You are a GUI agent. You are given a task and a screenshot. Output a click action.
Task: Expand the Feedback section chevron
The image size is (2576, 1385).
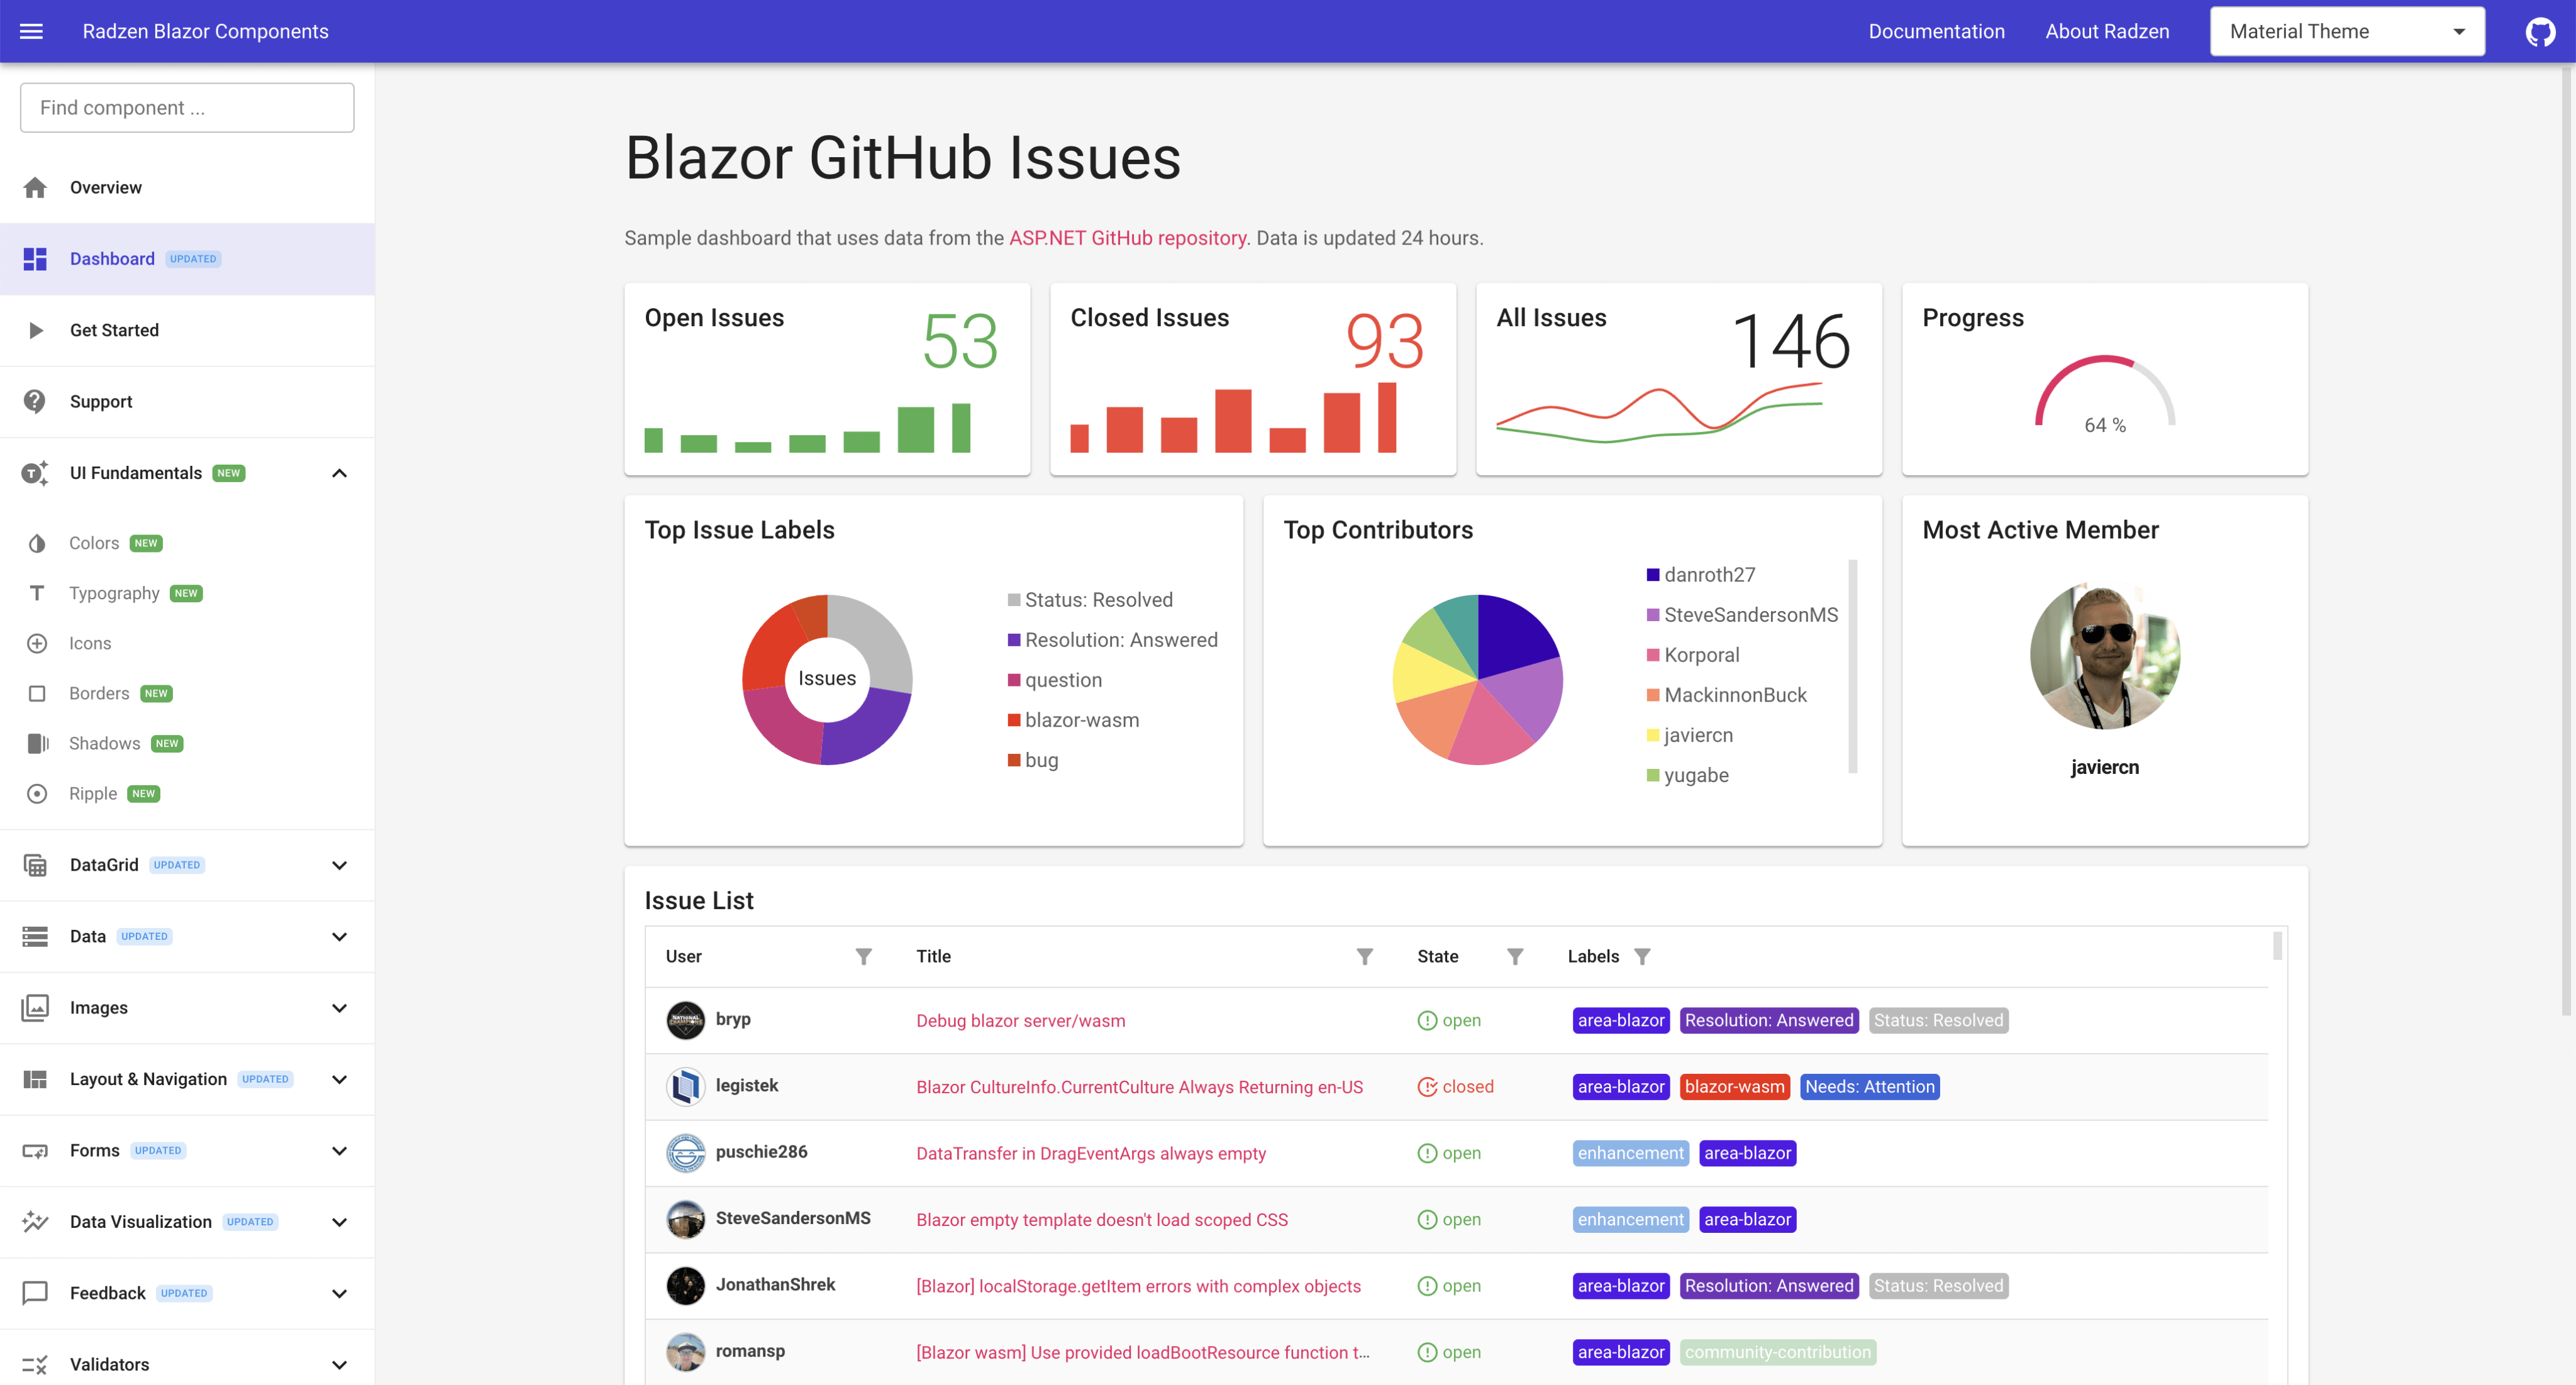339,1293
